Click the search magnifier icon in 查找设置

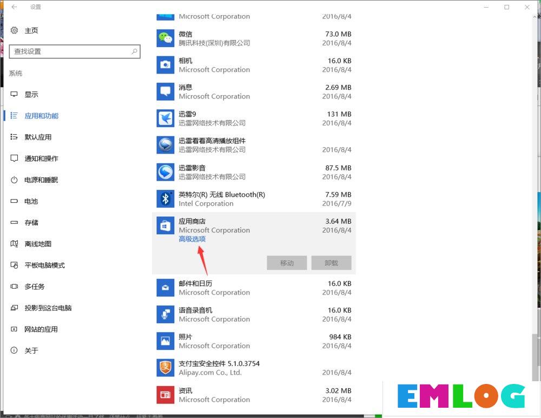(x=134, y=51)
